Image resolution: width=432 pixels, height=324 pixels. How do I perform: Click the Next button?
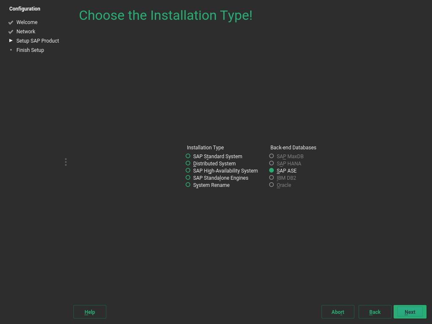tap(410, 312)
